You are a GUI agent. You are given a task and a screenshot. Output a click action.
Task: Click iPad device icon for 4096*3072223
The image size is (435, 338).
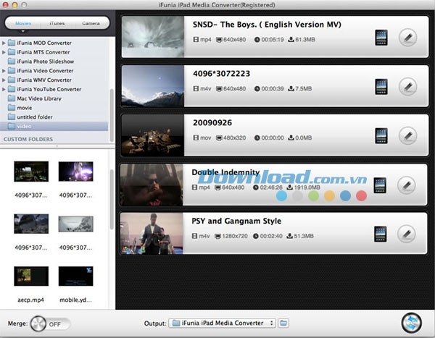(381, 87)
